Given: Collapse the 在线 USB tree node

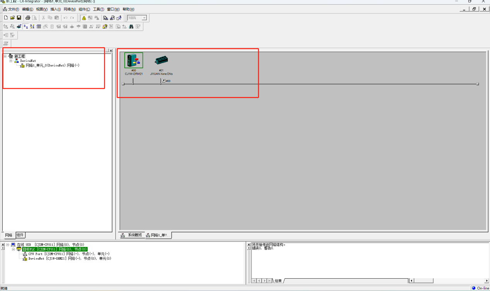Looking at the screenshot, I should (x=7, y=245).
